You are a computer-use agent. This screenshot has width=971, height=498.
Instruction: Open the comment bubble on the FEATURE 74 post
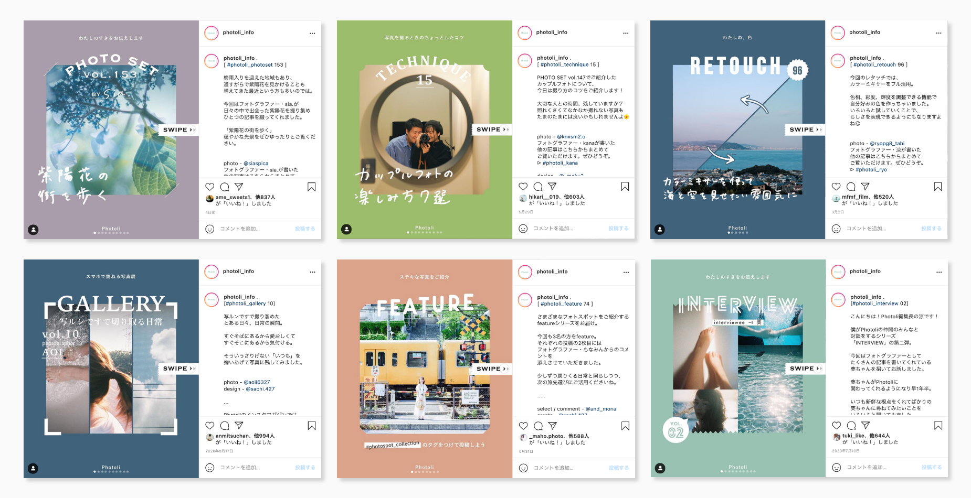click(x=538, y=426)
